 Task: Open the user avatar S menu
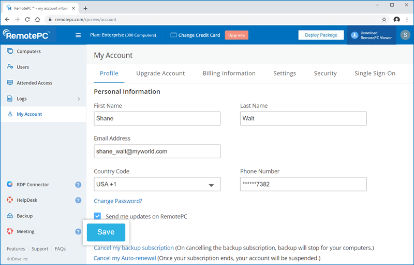click(405, 35)
